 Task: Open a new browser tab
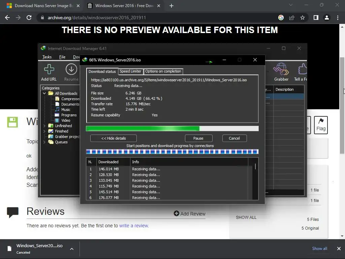pyautogui.click(x=171, y=6)
